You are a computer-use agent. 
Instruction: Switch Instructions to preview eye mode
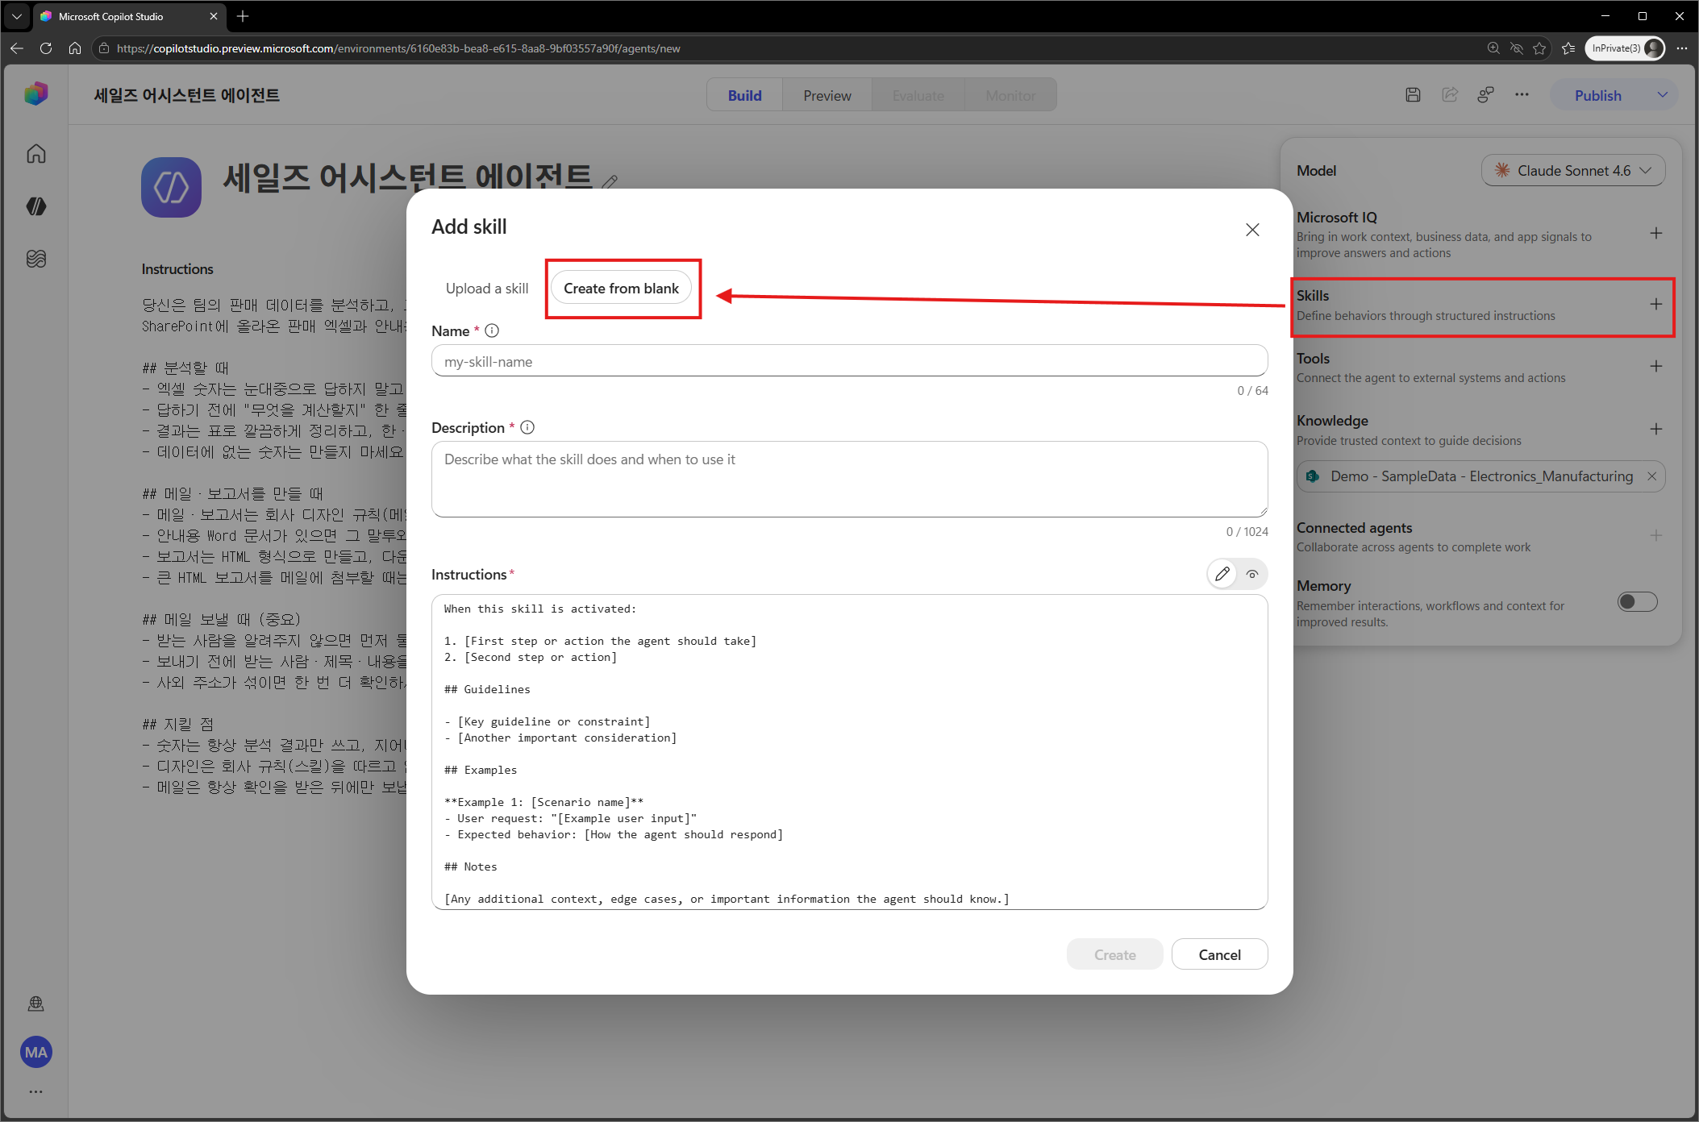[1252, 574]
